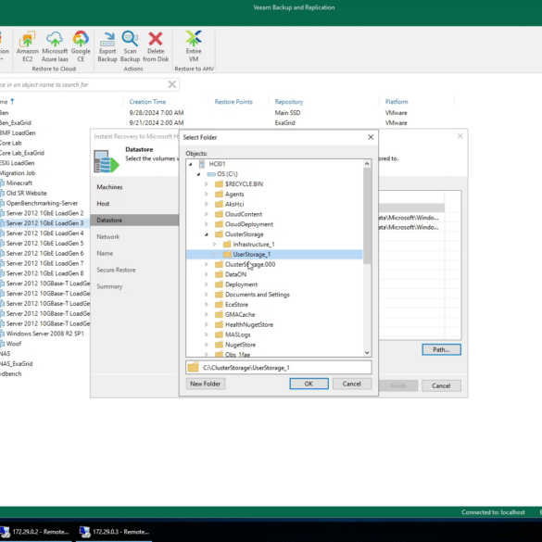
Task: Click the folder path input field
Action: tap(279, 368)
